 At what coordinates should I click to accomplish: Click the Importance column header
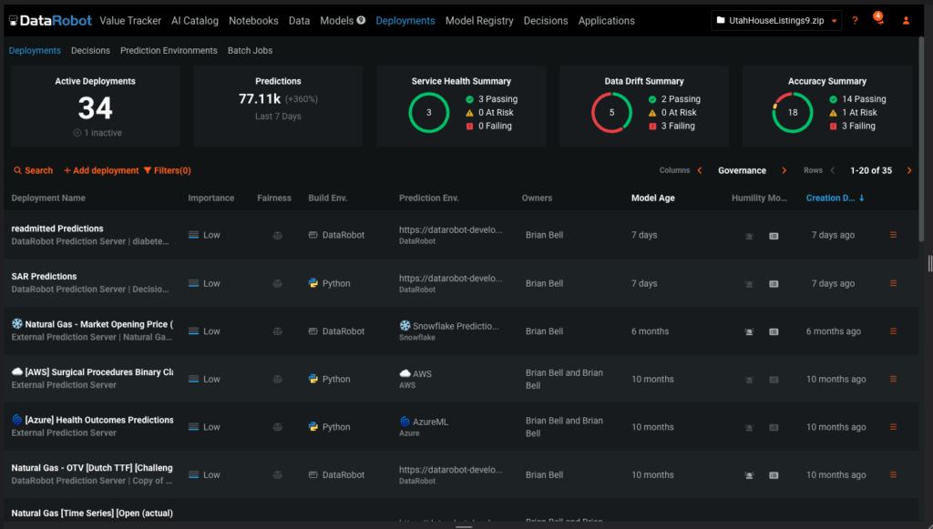point(211,198)
